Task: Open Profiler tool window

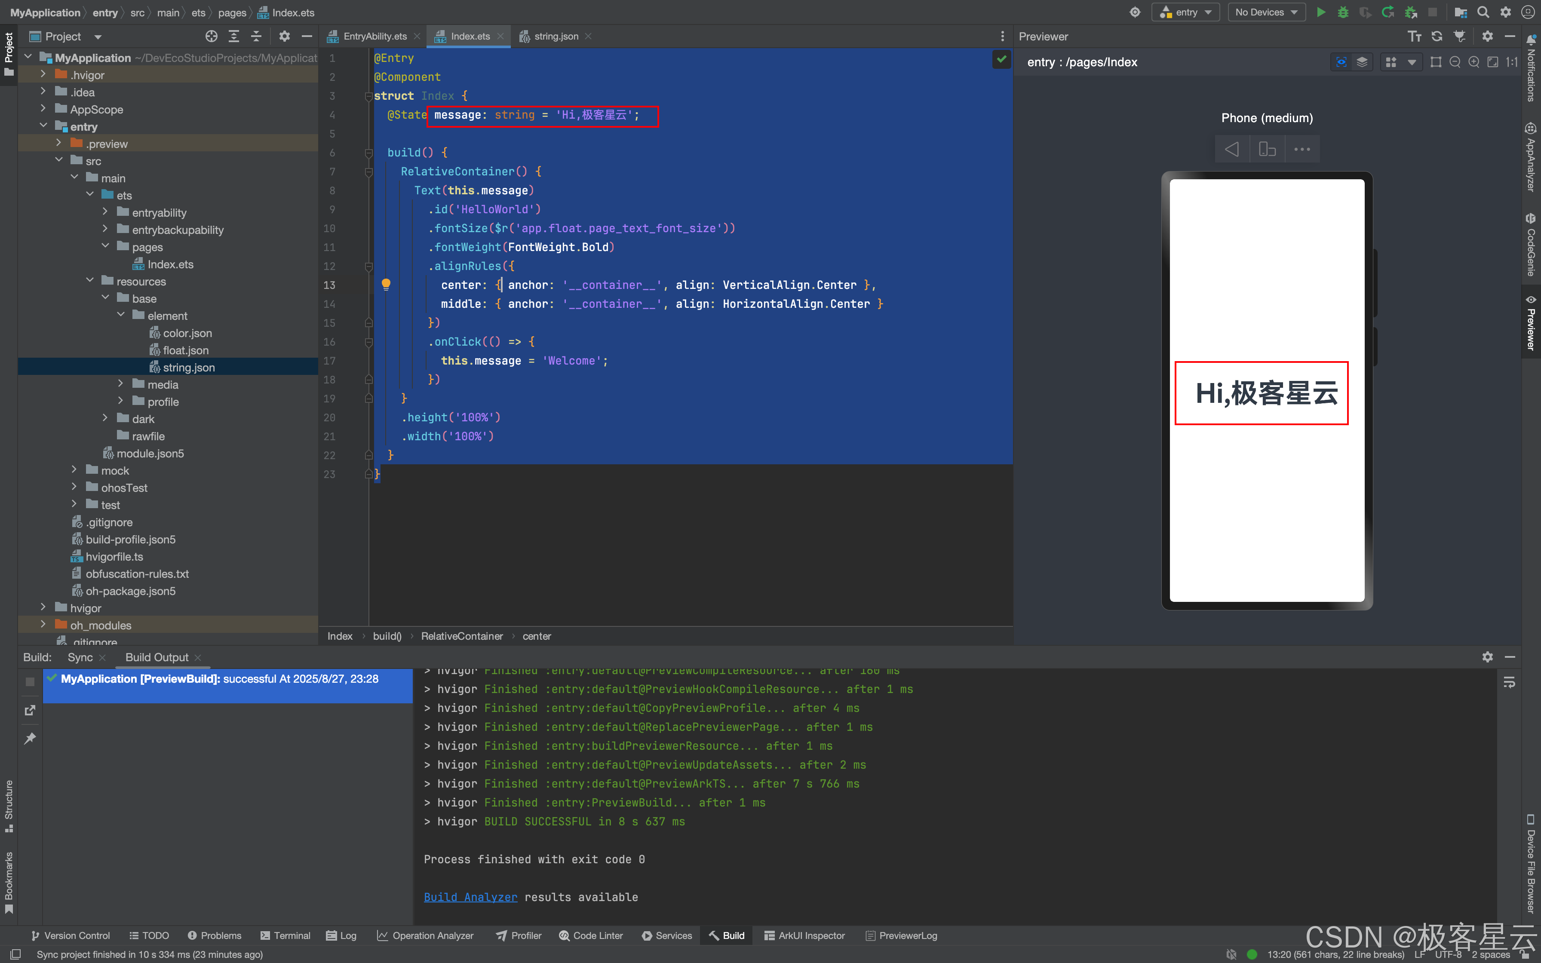Action: (x=519, y=935)
